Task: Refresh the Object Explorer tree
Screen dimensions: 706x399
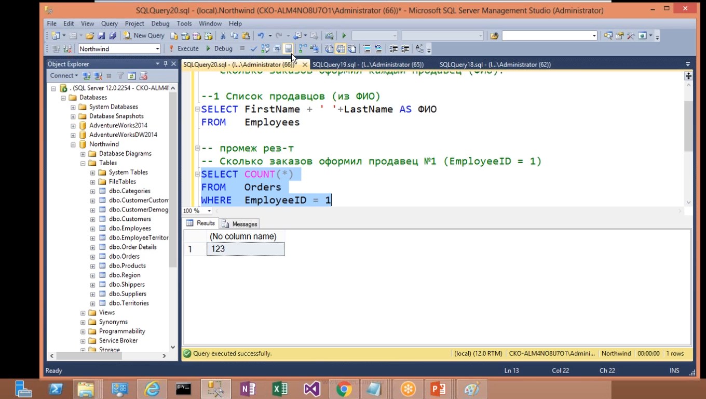Action: coord(132,76)
